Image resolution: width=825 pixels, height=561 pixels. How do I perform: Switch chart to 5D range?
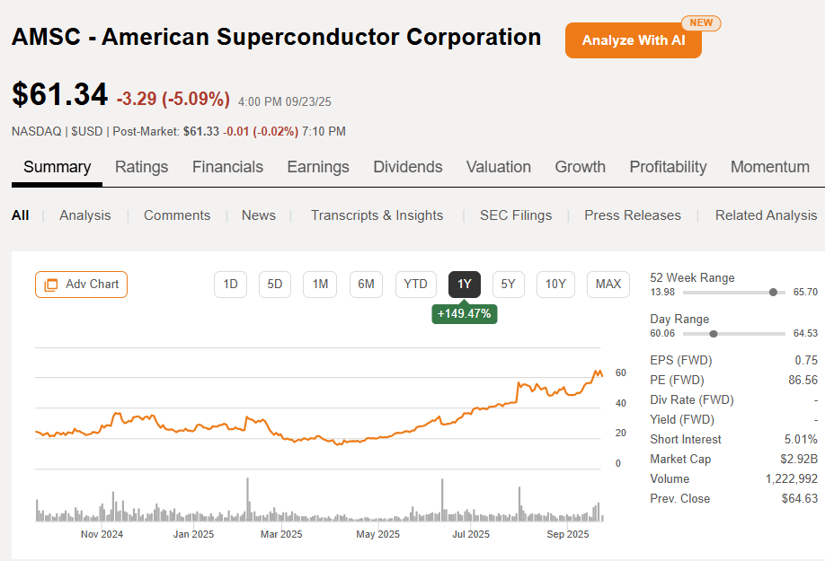275,285
